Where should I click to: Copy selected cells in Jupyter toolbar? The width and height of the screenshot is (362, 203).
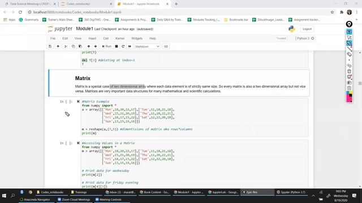click(x=73, y=46)
